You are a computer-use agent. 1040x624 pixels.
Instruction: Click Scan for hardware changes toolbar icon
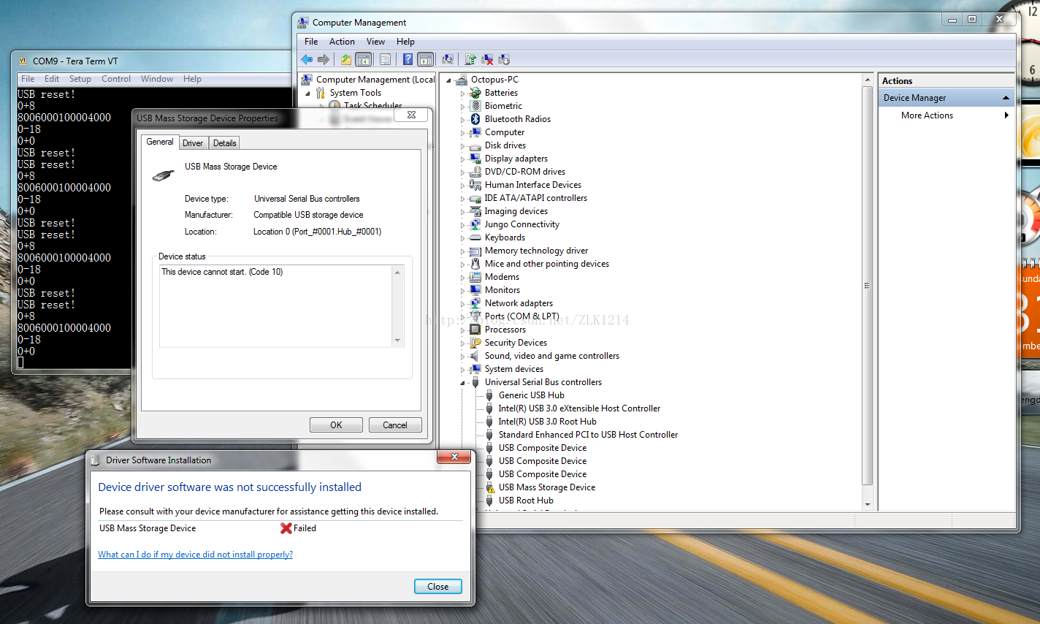[x=448, y=59]
